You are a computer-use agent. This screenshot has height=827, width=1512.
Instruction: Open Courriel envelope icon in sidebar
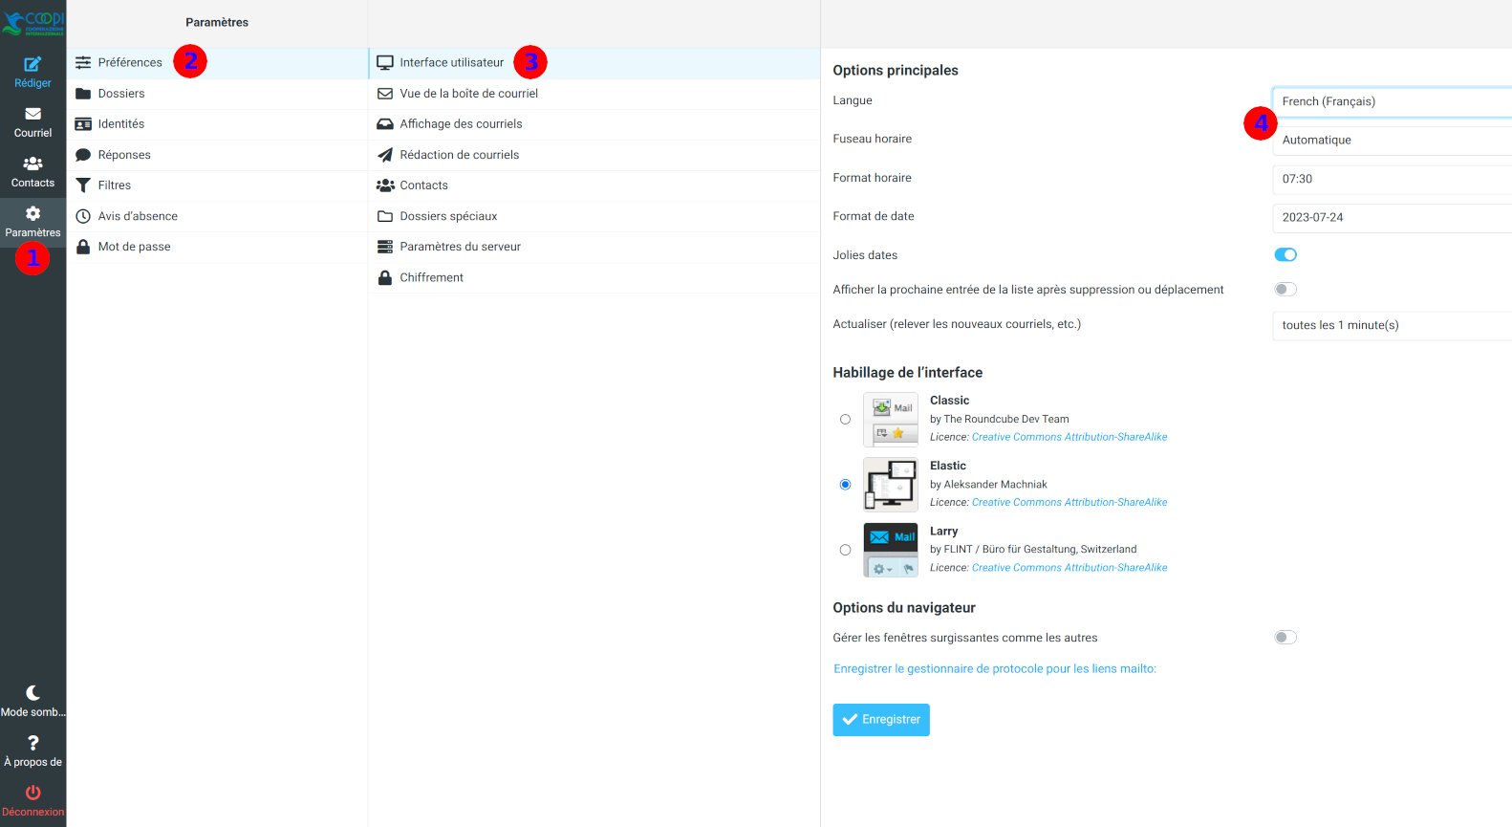click(32, 115)
